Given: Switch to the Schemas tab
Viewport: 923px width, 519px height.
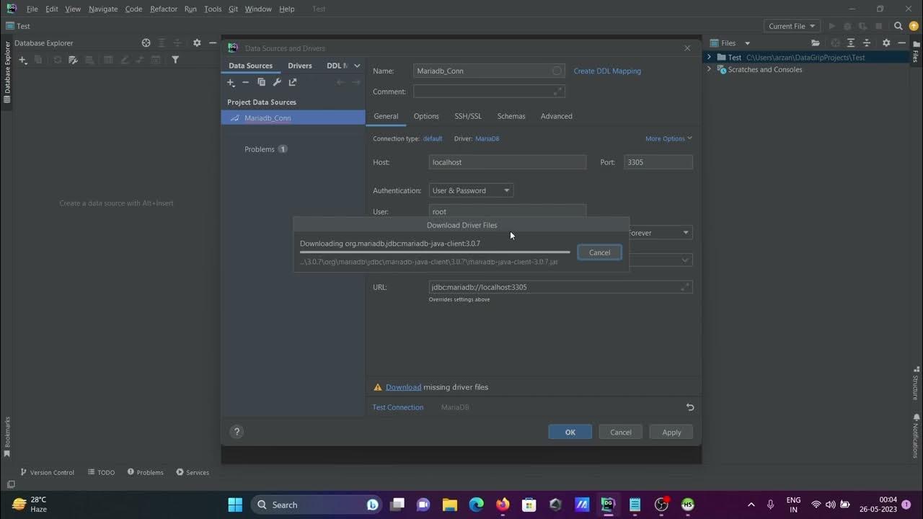Looking at the screenshot, I should [x=511, y=116].
